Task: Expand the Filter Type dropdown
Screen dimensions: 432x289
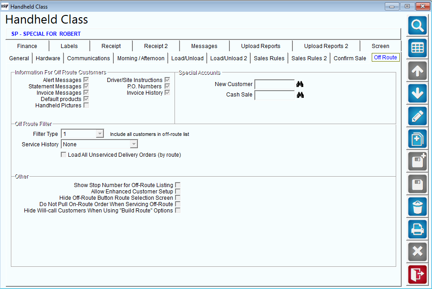Action: coord(100,134)
